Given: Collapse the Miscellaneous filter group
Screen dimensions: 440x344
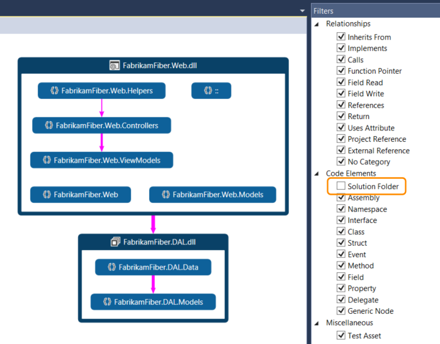Looking at the screenshot, I should (317, 323).
